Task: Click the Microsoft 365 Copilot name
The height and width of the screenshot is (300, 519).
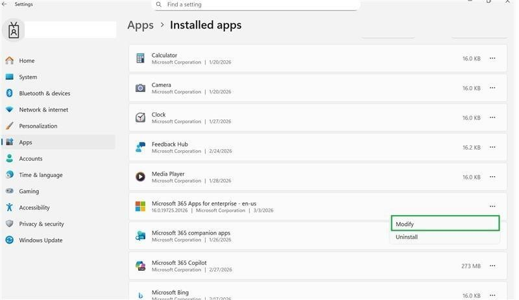Action: (179, 262)
